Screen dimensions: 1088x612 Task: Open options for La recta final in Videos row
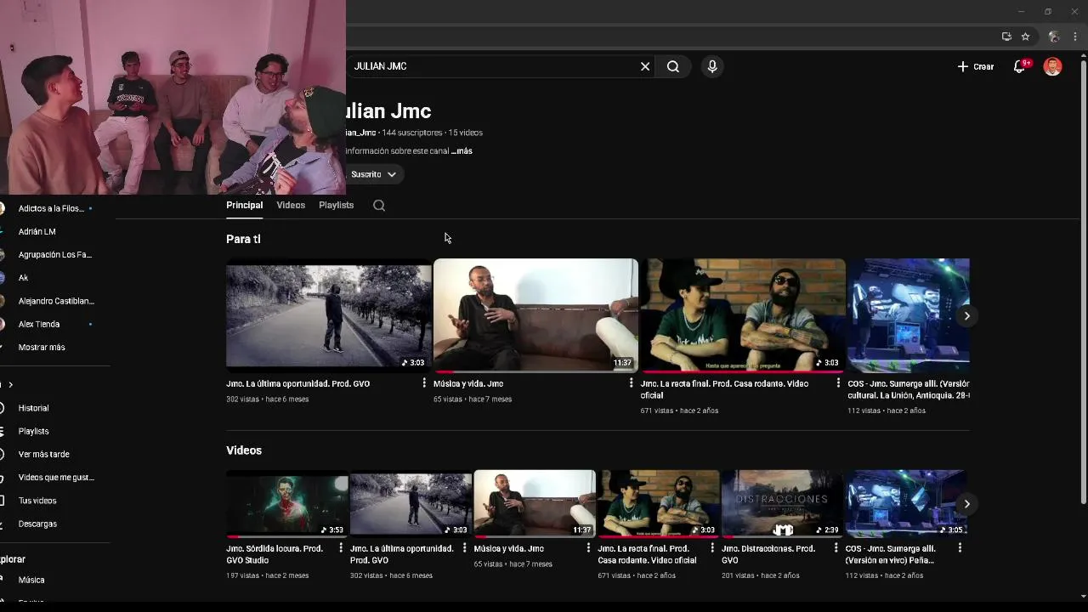[x=712, y=548]
